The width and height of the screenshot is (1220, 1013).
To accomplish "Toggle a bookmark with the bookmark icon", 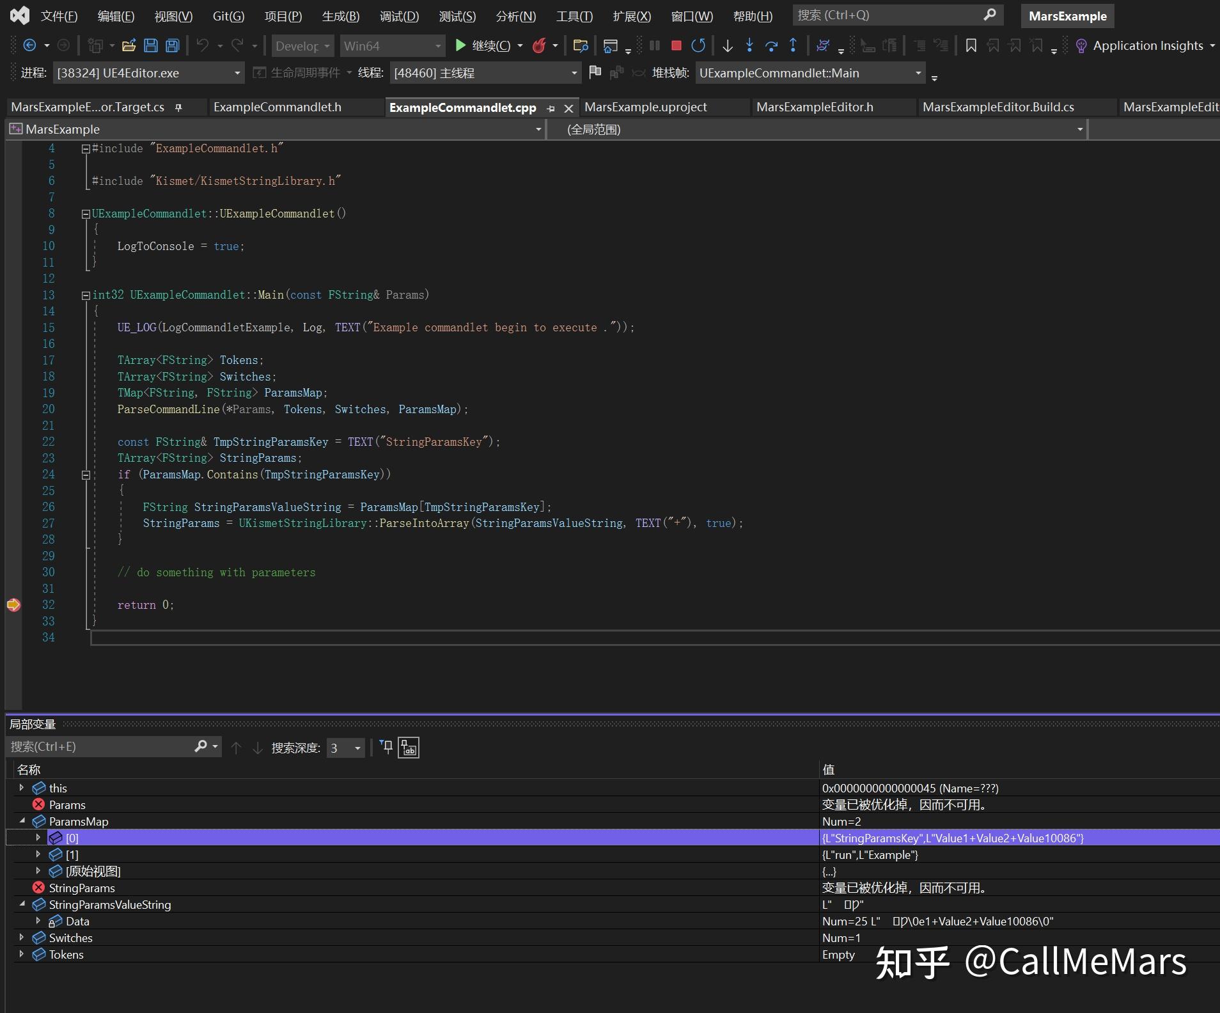I will [971, 45].
